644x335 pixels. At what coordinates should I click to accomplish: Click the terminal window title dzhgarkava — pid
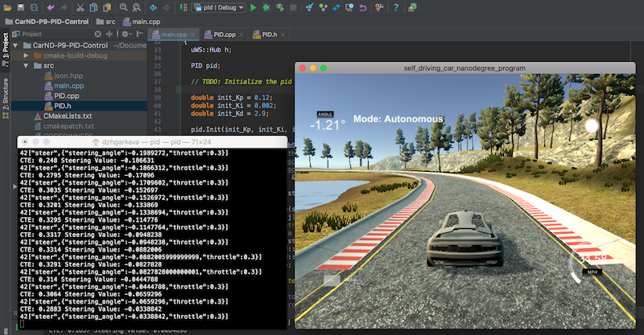click(x=156, y=142)
